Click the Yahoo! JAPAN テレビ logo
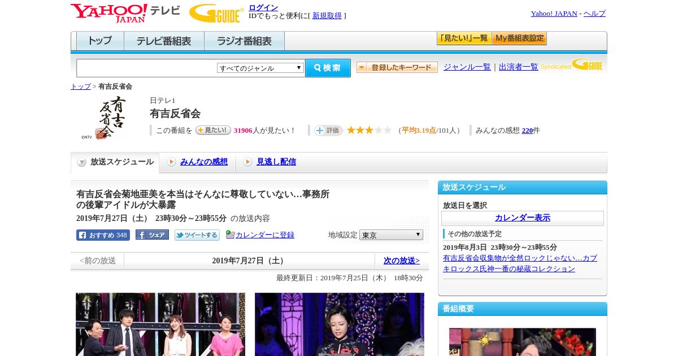This screenshot has width=678, height=356. [x=125, y=13]
